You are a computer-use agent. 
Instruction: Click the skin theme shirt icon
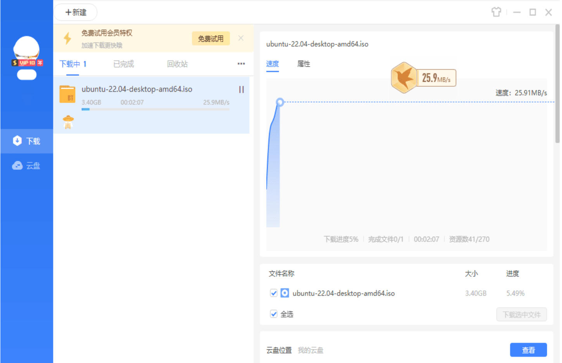click(x=496, y=12)
